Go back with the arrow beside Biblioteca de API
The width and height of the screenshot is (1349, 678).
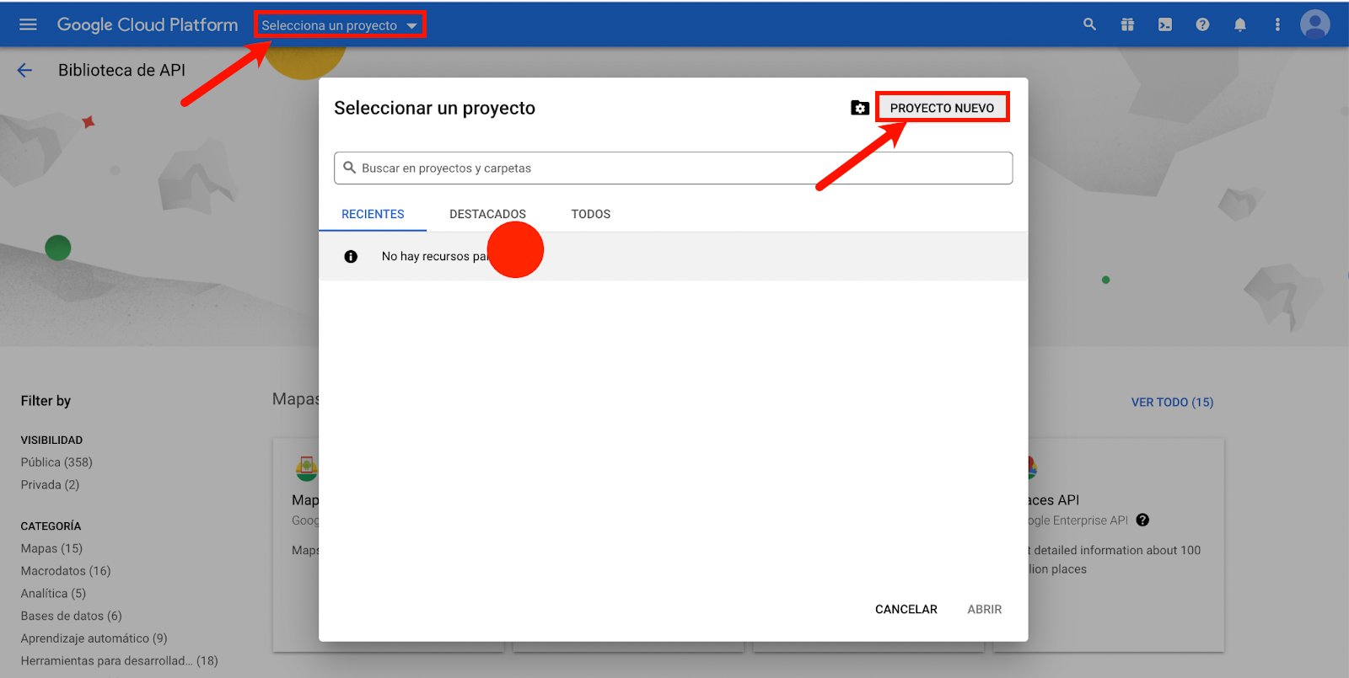(24, 71)
